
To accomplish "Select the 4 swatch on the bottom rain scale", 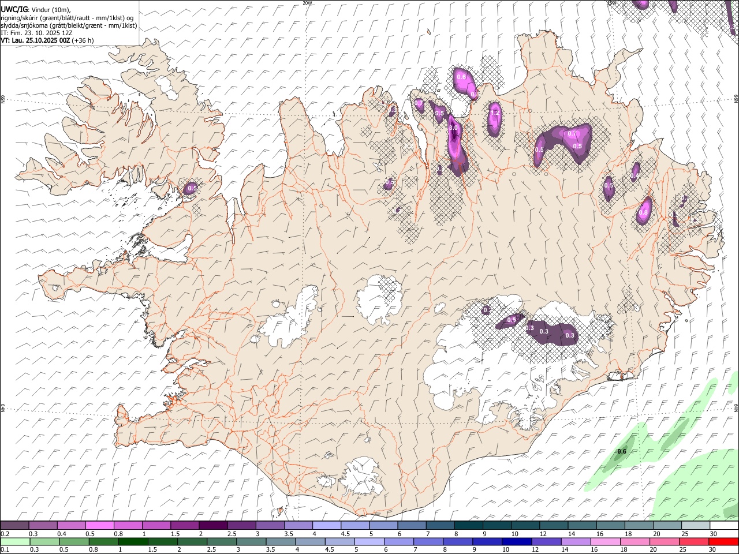I will pyautogui.click(x=311, y=541).
